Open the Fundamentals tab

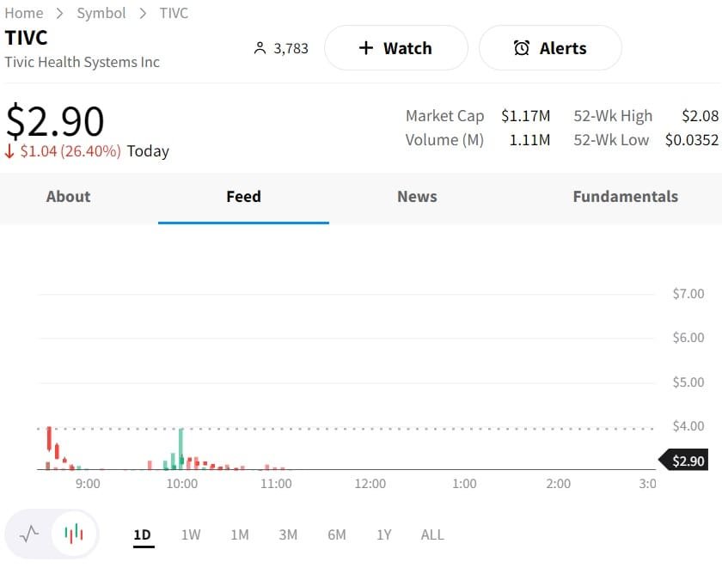coord(625,197)
